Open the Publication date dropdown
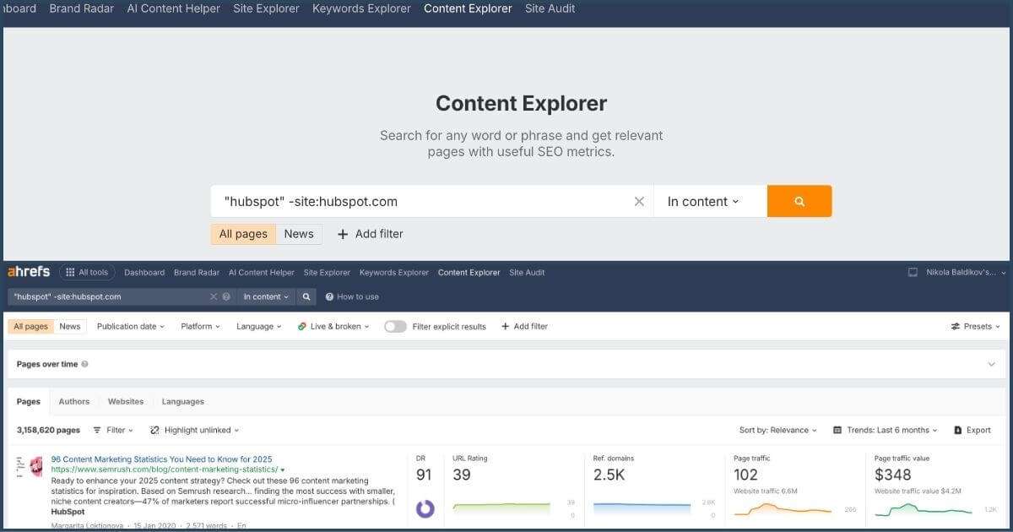The width and height of the screenshot is (1013, 532). (x=131, y=326)
